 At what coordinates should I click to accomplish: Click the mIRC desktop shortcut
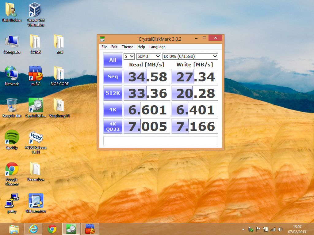pyautogui.click(x=36, y=73)
